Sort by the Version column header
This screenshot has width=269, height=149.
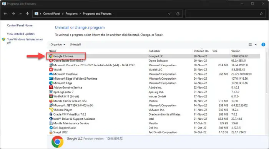point(236,51)
